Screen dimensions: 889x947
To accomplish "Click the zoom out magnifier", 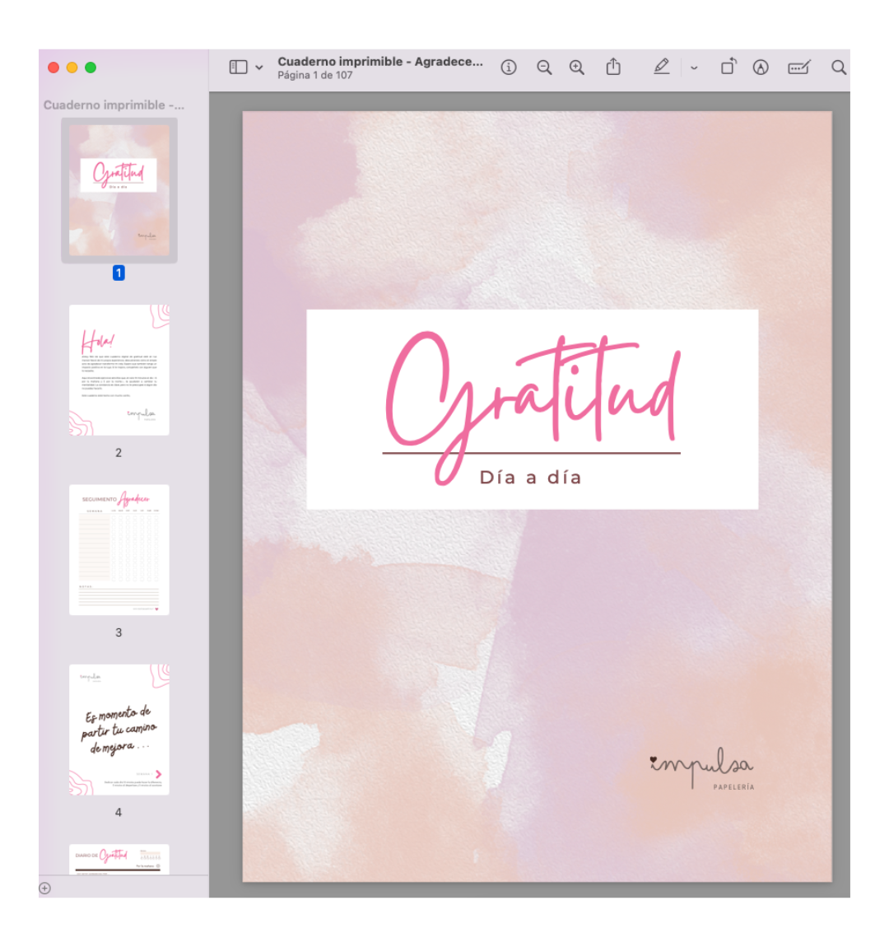I will coord(544,68).
